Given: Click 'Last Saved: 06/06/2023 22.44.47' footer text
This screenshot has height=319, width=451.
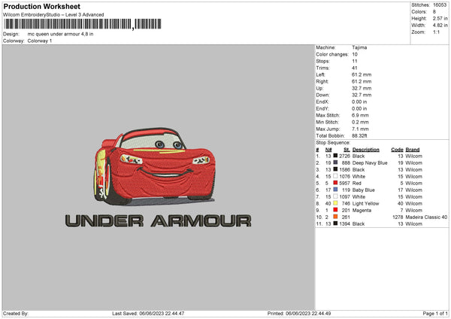Looking at the screenshot, I should pos(148,313).
